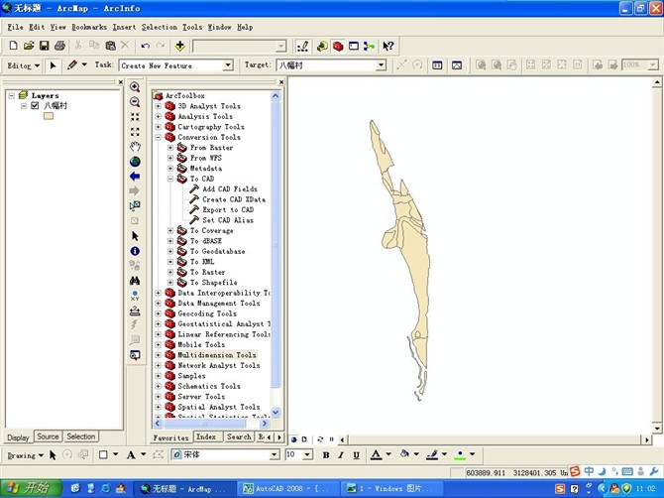Click the Save map icon

click(x=45, y=46)
